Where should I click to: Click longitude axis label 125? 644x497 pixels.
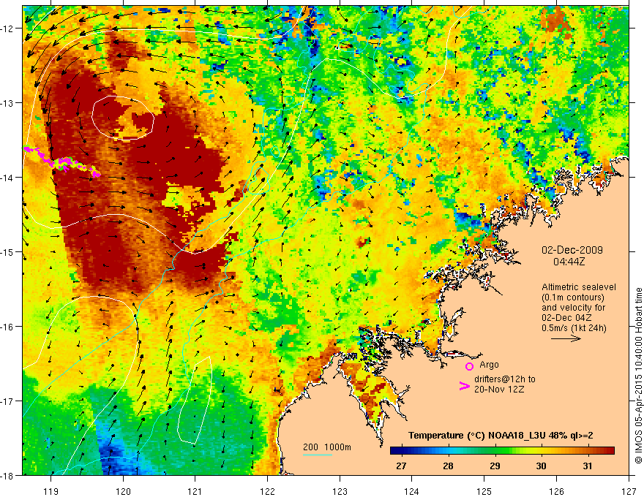[x=484, y=491]
